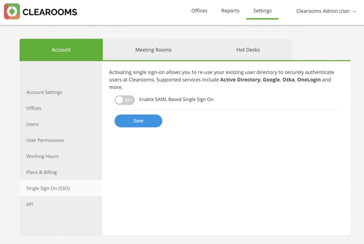The image size is (364, 244).
Task: Go to User Permissions in sidebar
Action: click(x=45, y=140)
